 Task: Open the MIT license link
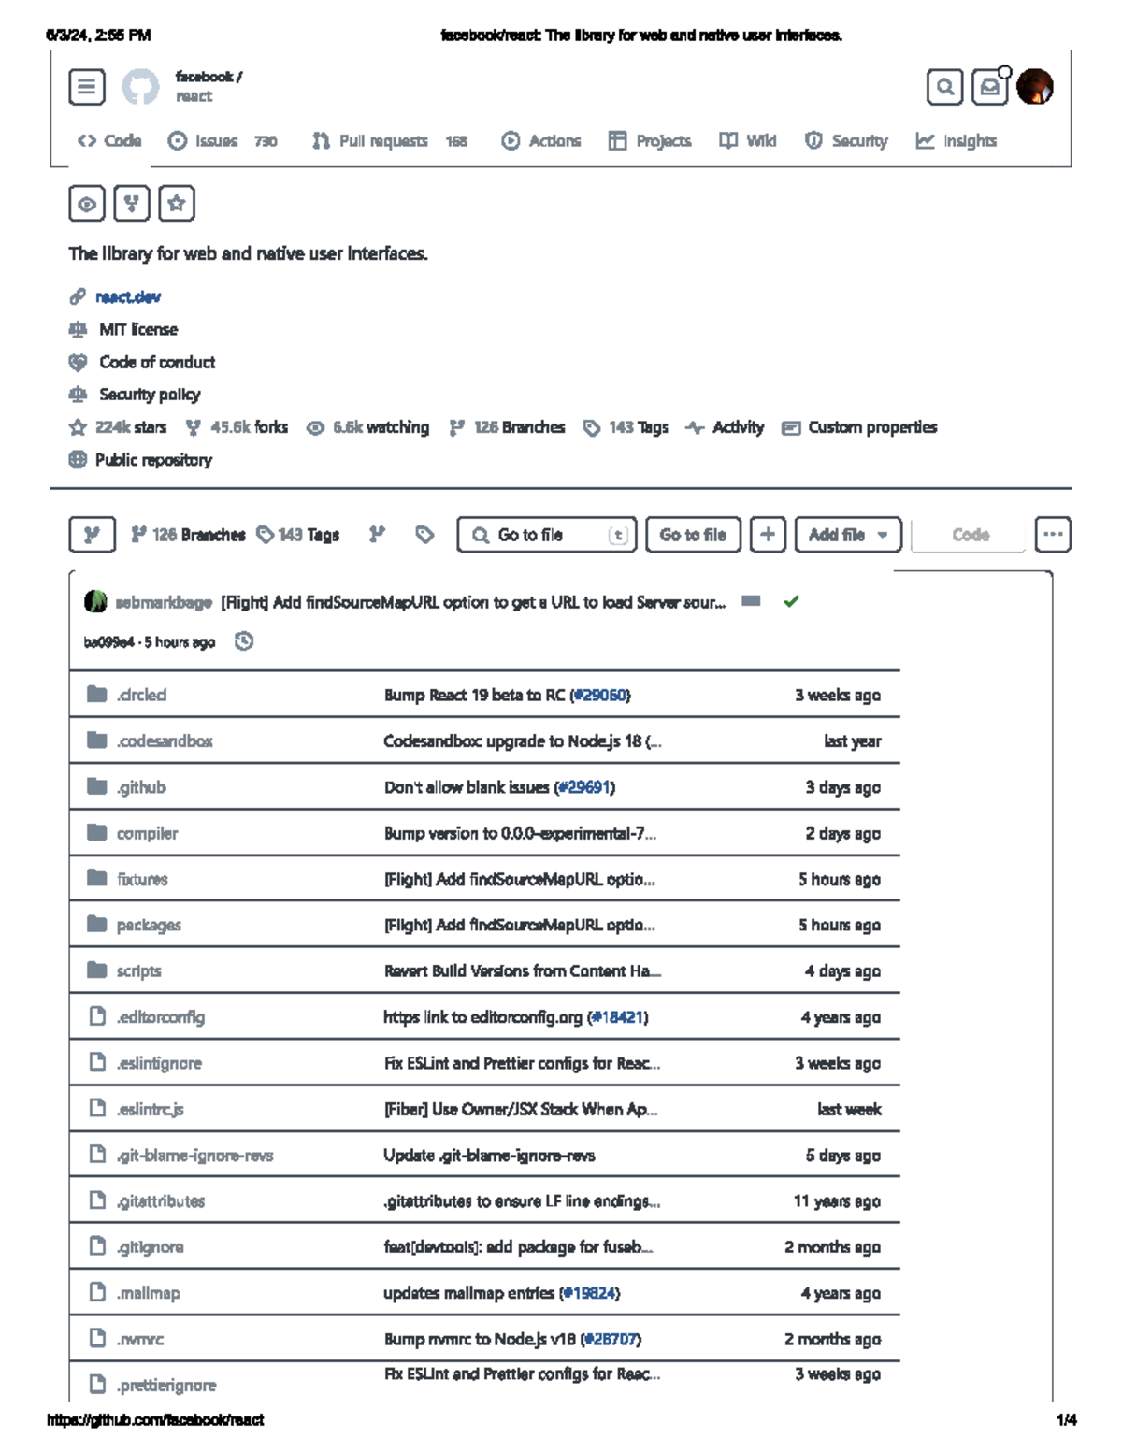138,329
